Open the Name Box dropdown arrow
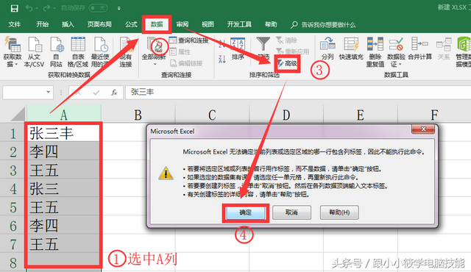The height and width of the screenshot is (272, 471). click(x=49, y=92)
